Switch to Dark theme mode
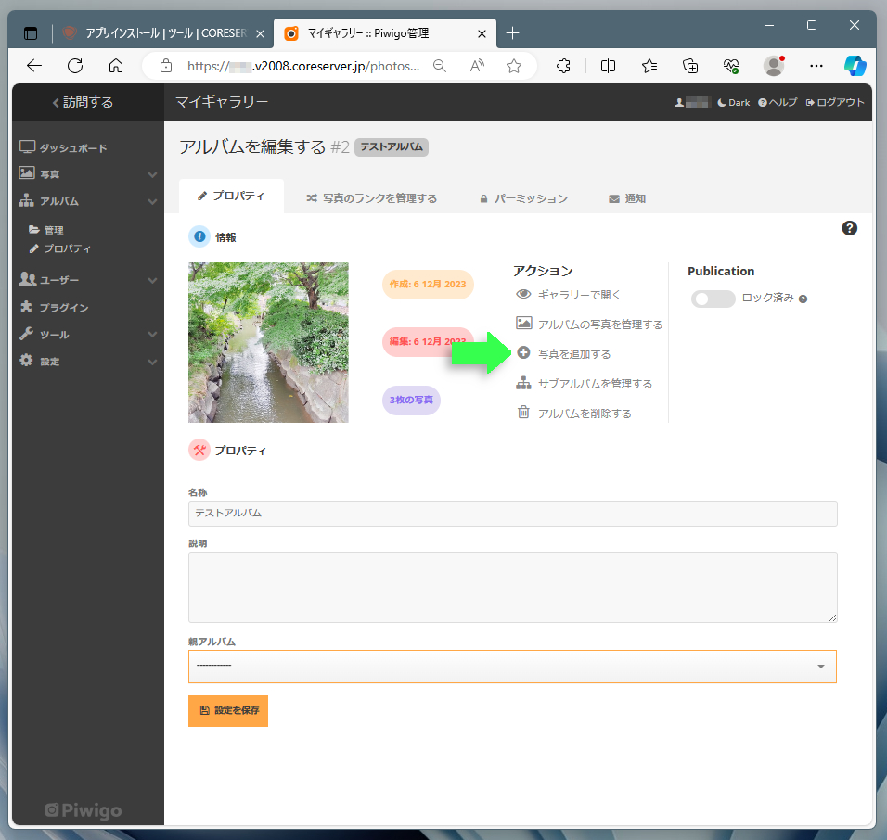The width and height of the screenshot is (887, 840). tap(733, 103)
